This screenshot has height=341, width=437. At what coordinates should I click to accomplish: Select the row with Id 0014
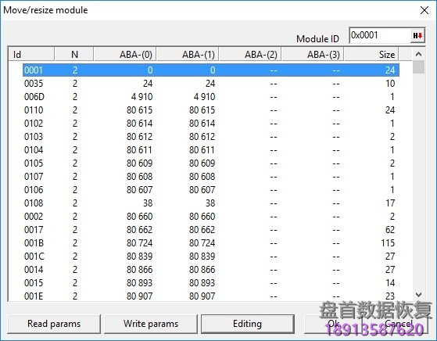[x=211, y=270]
